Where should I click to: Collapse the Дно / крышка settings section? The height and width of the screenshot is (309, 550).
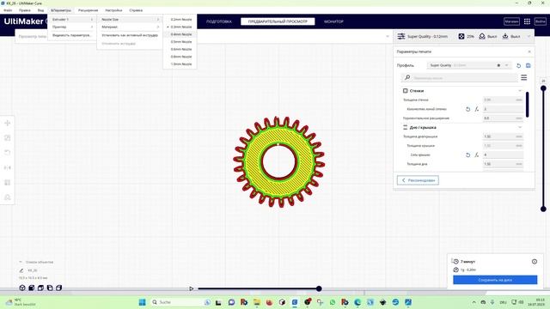pos(520,128)
